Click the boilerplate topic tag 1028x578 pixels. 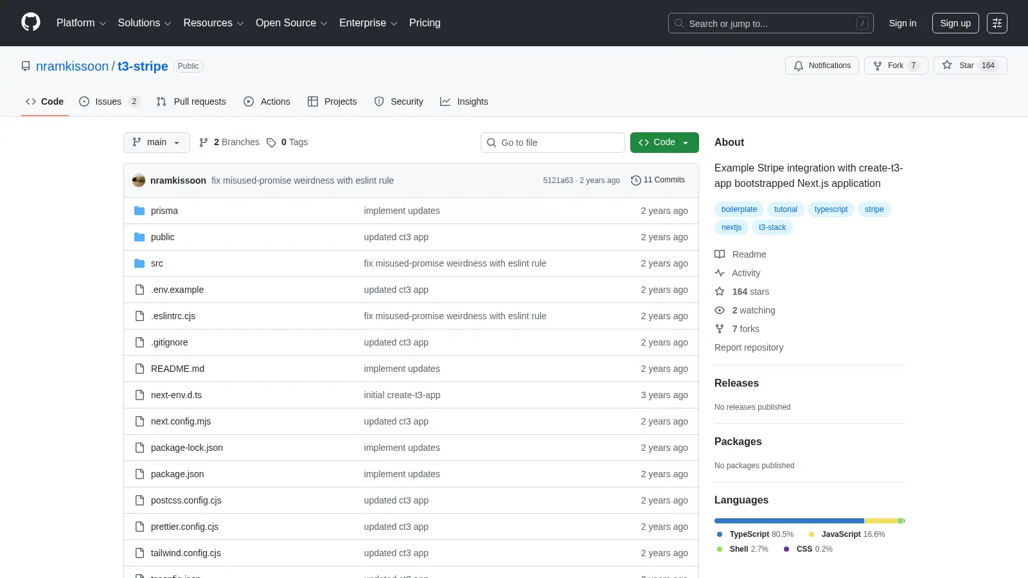point(739,209)
